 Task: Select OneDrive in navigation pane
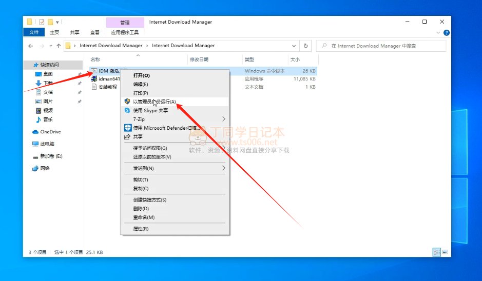point(50,132)
